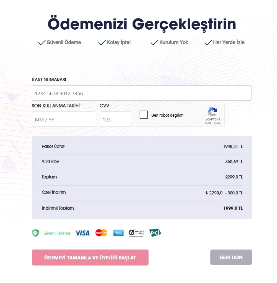Click the checkmark beside Kolay İptal

102,43
